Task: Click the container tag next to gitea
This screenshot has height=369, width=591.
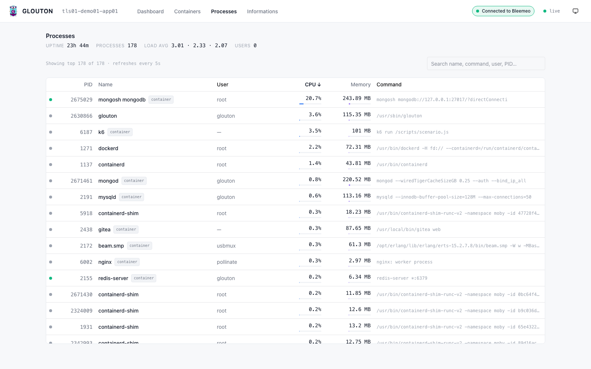Action: click(126, 230)
